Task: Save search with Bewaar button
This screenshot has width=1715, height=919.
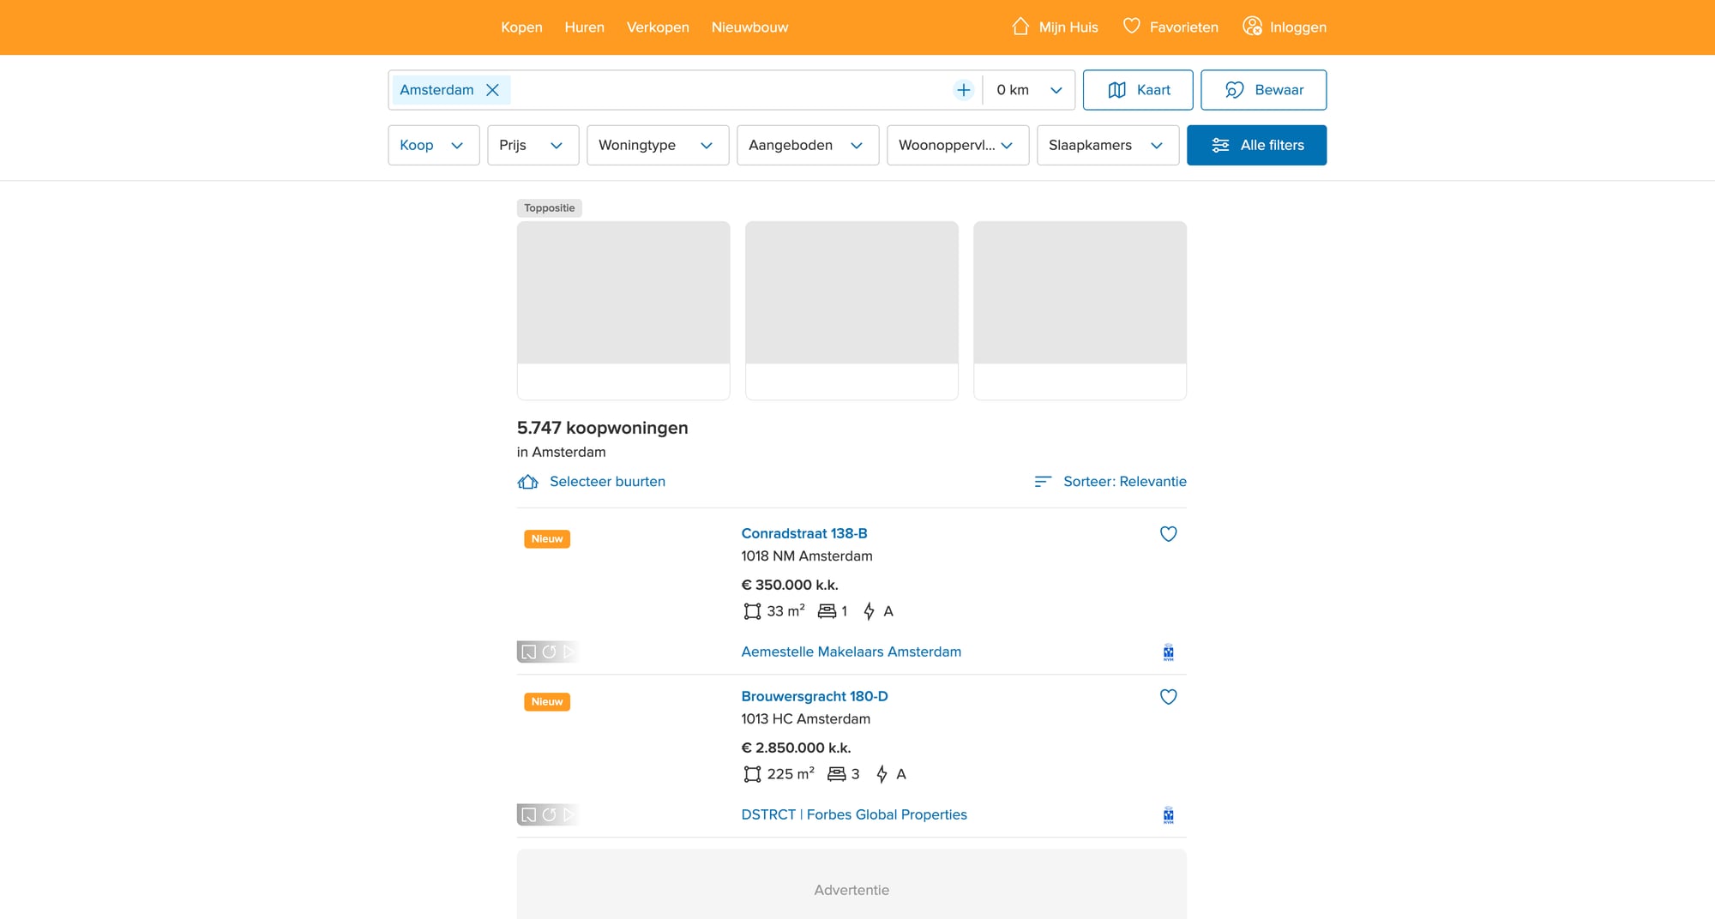Action: [1263, 90]
